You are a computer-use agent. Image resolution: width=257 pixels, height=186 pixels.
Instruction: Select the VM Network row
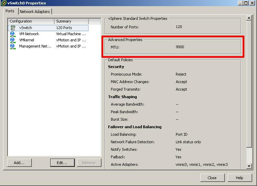click(x=48, y=34)
